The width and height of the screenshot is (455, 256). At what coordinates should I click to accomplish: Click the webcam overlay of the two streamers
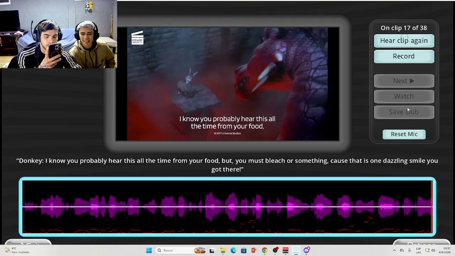(x=58, y=34)
